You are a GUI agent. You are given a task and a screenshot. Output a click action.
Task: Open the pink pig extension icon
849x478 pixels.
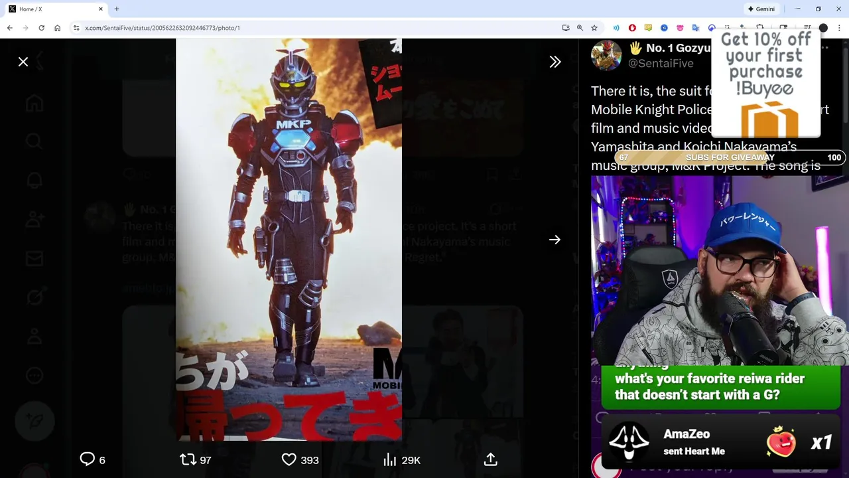[680, 28]
